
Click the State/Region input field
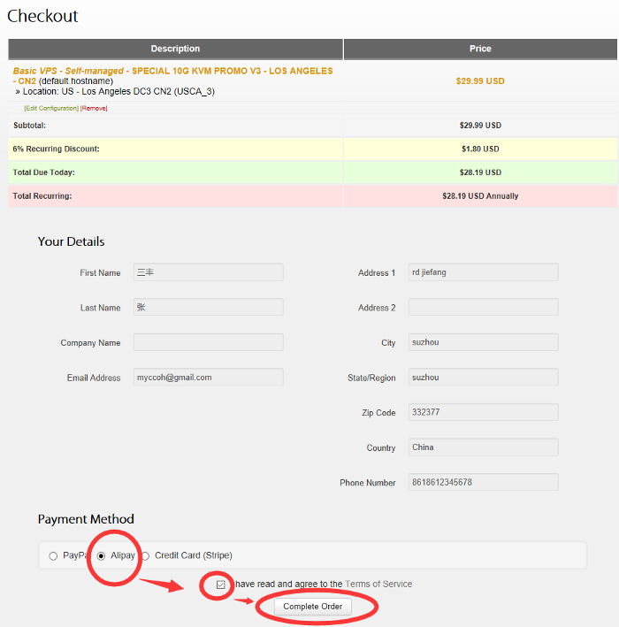point(483,378)
